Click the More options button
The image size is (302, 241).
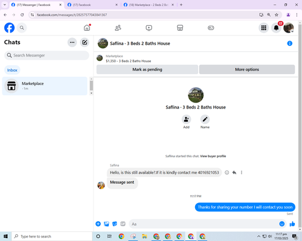click(x=247, y=69)
